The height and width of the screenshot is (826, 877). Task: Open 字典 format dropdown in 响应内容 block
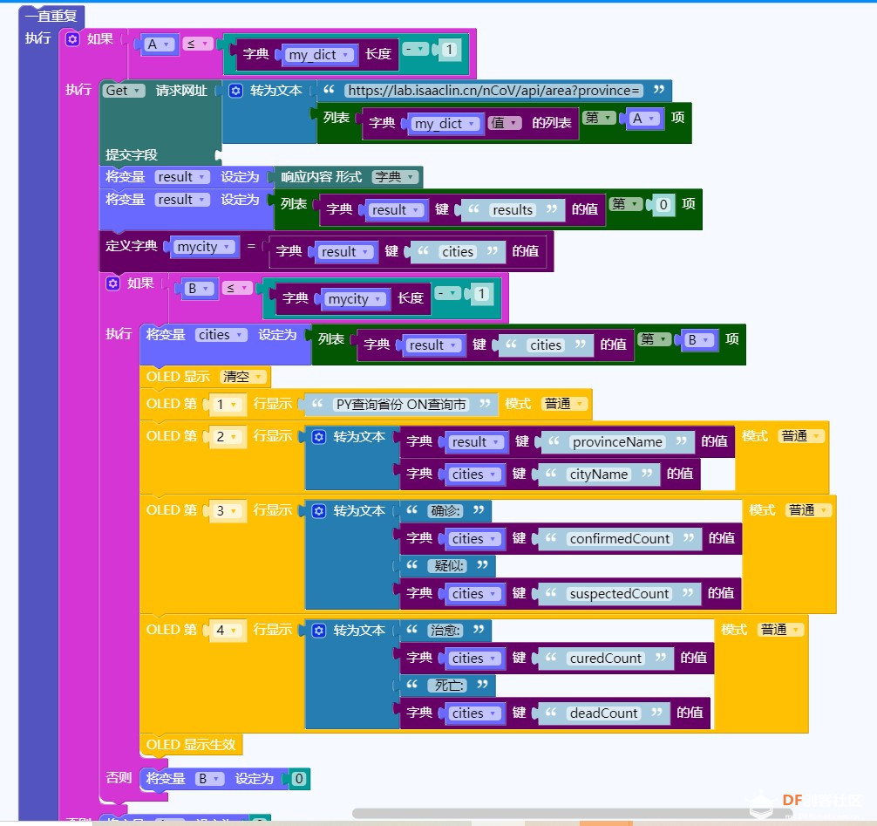pos(395,177)
